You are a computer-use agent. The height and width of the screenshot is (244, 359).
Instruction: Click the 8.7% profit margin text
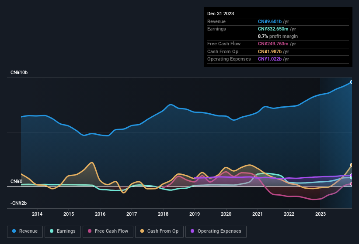[x=278, y=36]
